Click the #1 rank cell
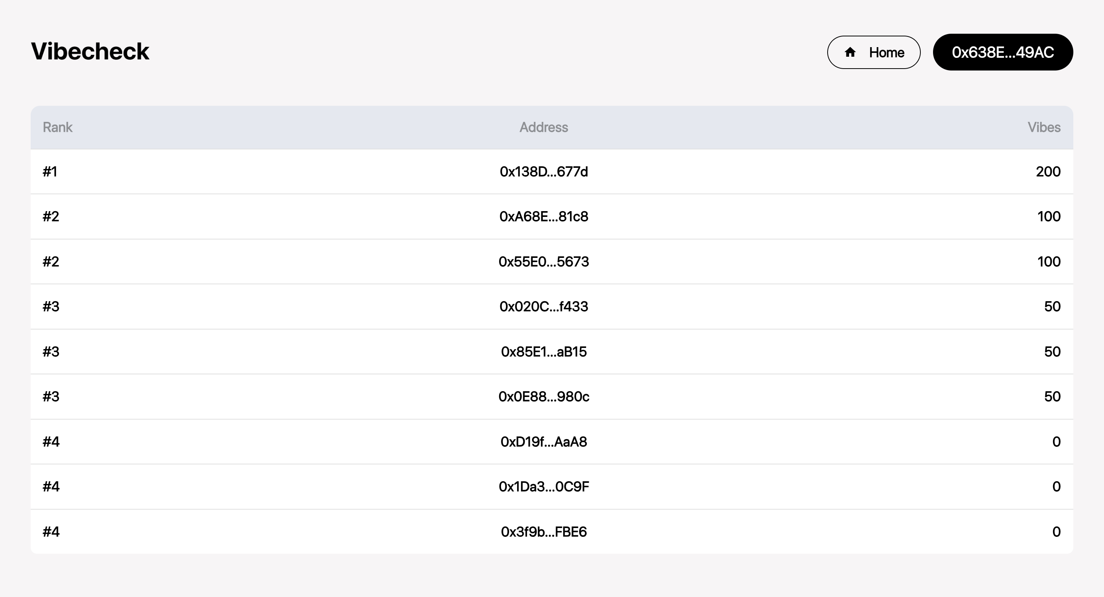 tap(50, 172)
